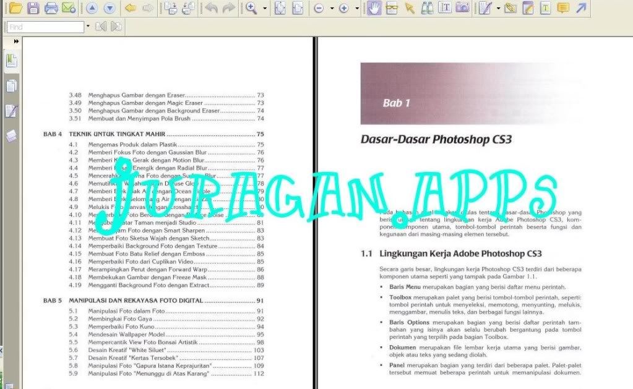Click entry 'Menghapus Gambar dengan Magic Eraser'
The height and width of the screenshot is (389, 633).
tap(145, 103)
